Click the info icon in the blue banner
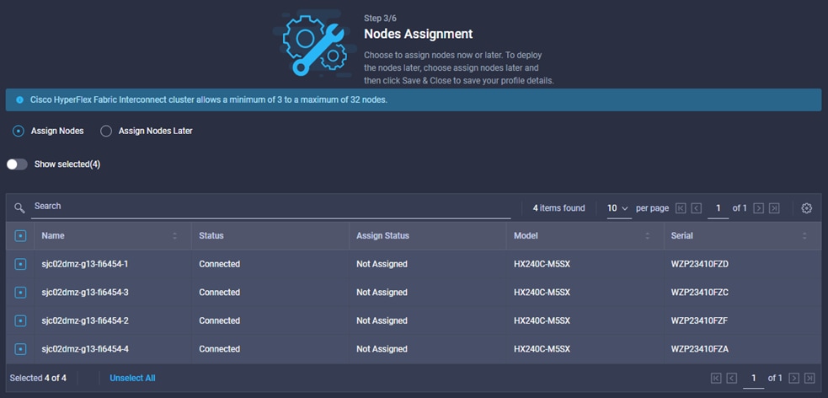This screenshot has width=828, height=398. pyautogui.click(x=20, y=99)
